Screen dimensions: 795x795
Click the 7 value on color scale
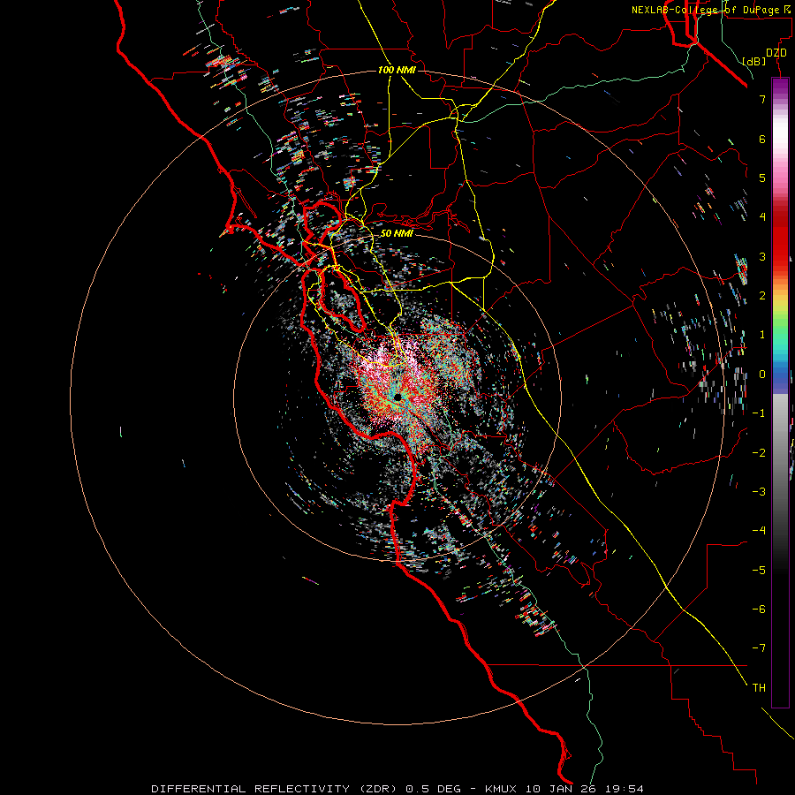[x=762, y=99]
